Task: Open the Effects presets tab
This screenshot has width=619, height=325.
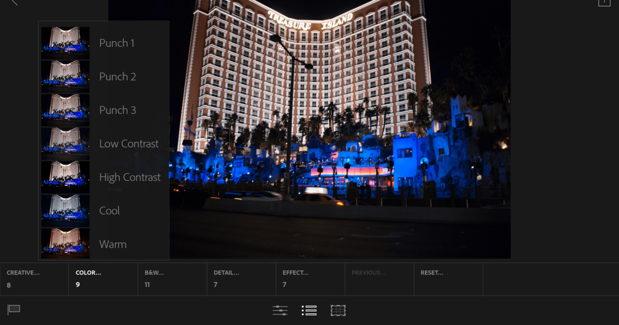Action: (x=310, y=279)
